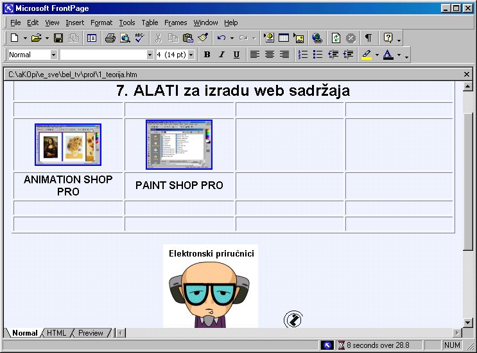Open the font size 4 (14 pt) dropdown
Viewport: 477px width, 353px height.
click(191, 55)
